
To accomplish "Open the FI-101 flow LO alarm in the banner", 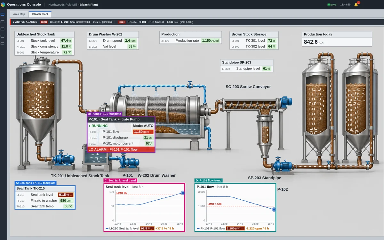I will (x=156, y=22).
